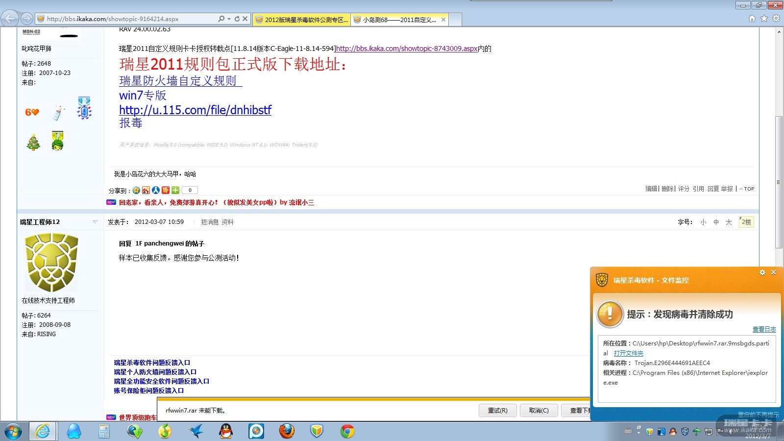This screenshot has width=784, height=441.
Task: Click 删除 to delete the post
Action: (x=667, y=189)
